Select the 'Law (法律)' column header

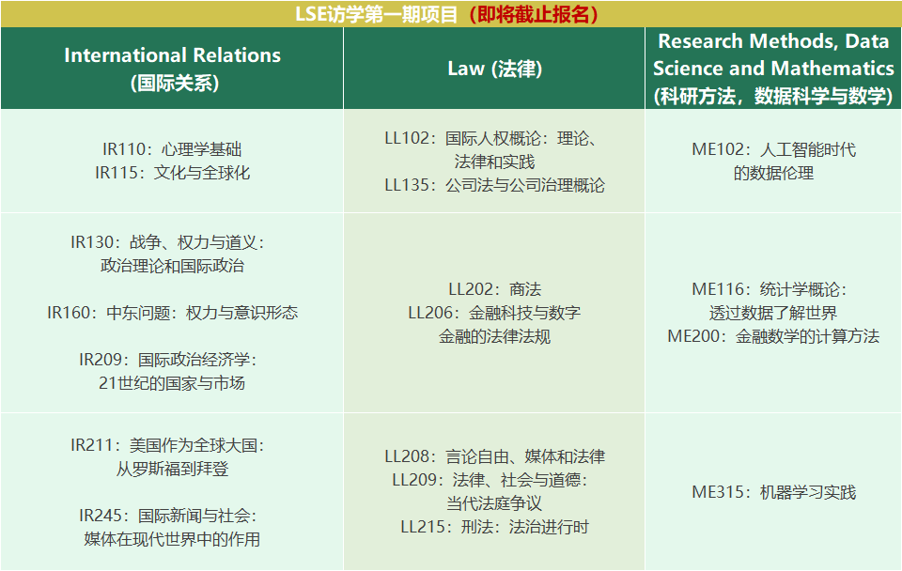coord(494,69)
